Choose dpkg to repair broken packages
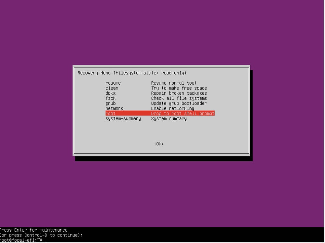 click(x=110, y=93)
